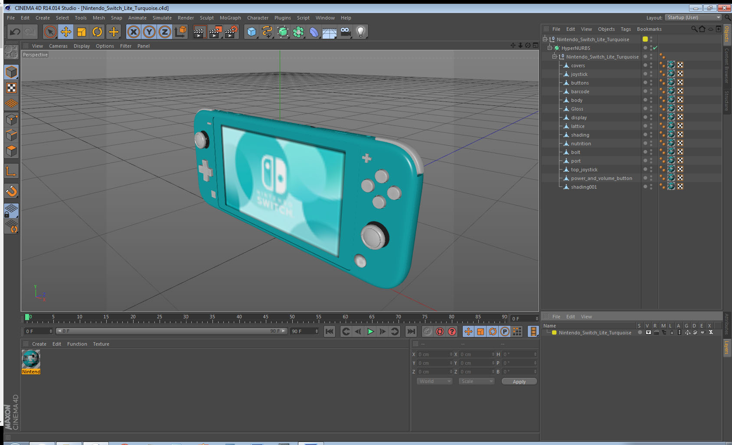Add a floor/environment object

tap(330, 32)
